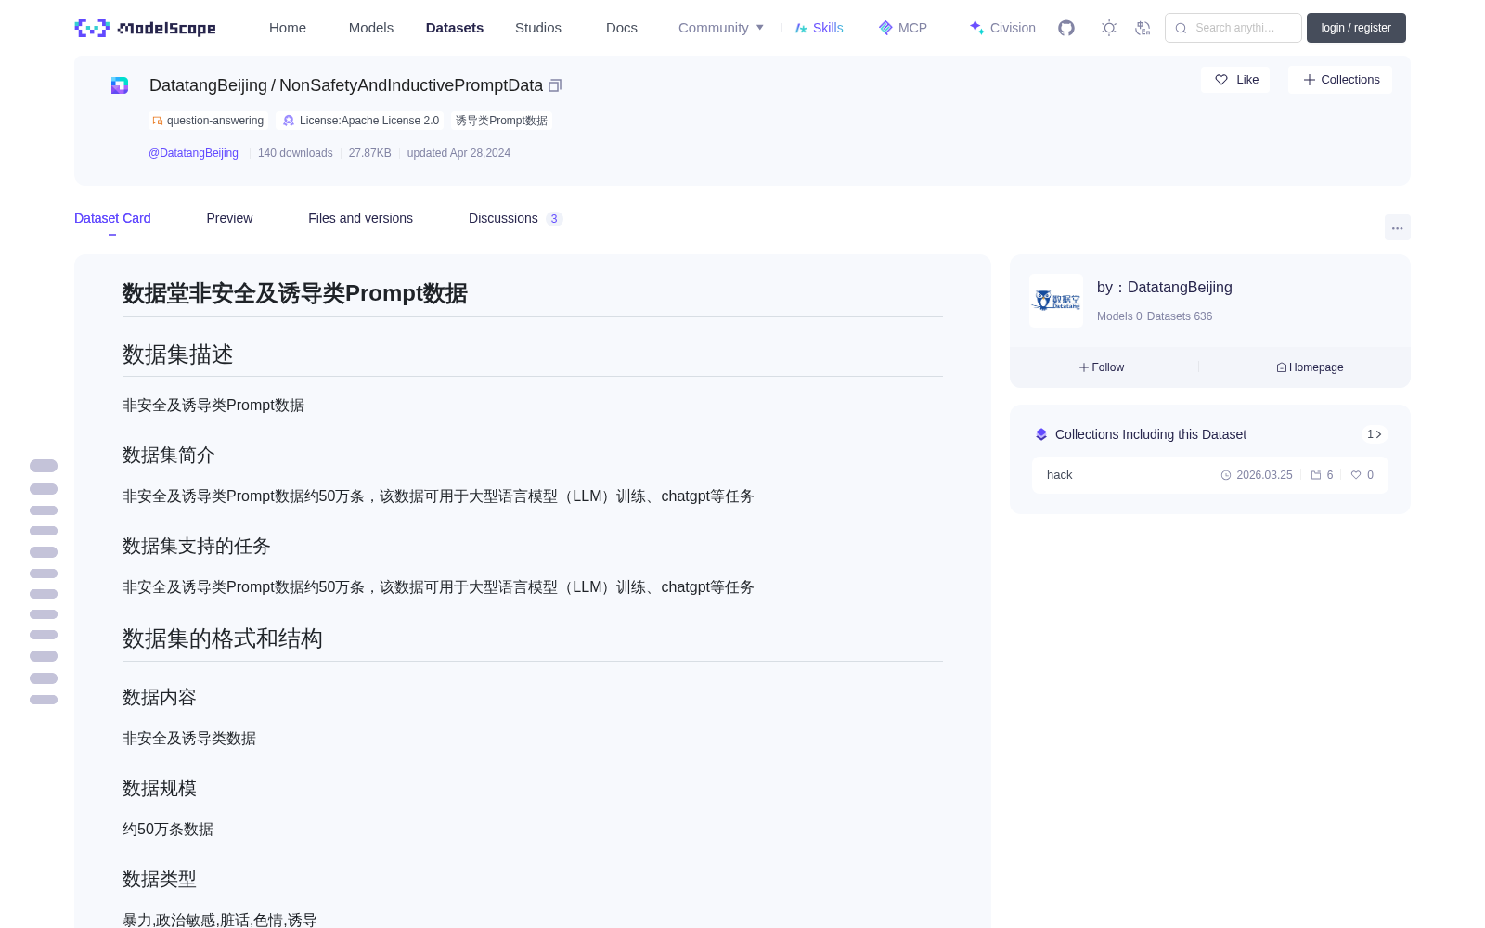Click the Datasets 636 count
Viewport: 1485px width, 928px height.
pos(1180,316)
